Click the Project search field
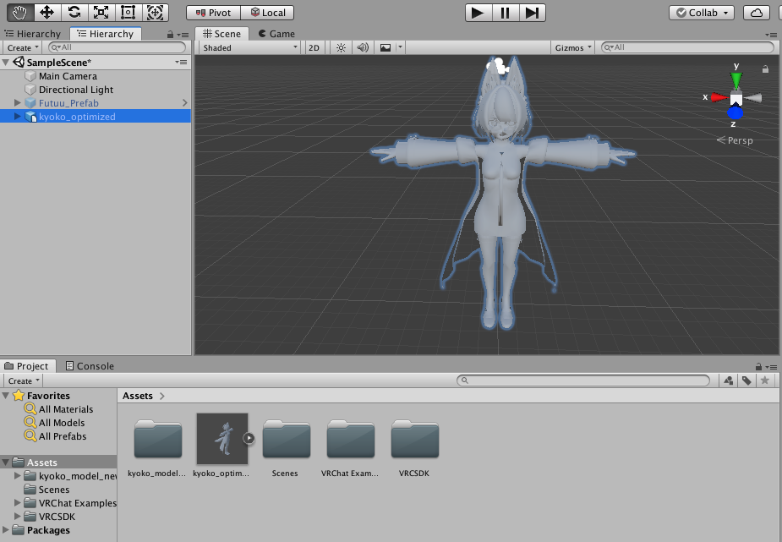This screenshot has width=782, height=542. coord(583,380)
